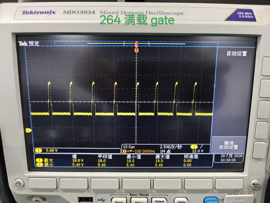Tap the printer hardcopy button
The width and height of the screenshot is (270, 203).
point(19,184)
